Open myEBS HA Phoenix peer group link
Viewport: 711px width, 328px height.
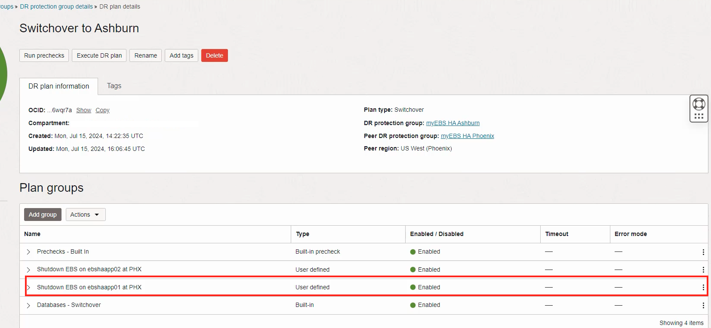(x=468, y=136)
